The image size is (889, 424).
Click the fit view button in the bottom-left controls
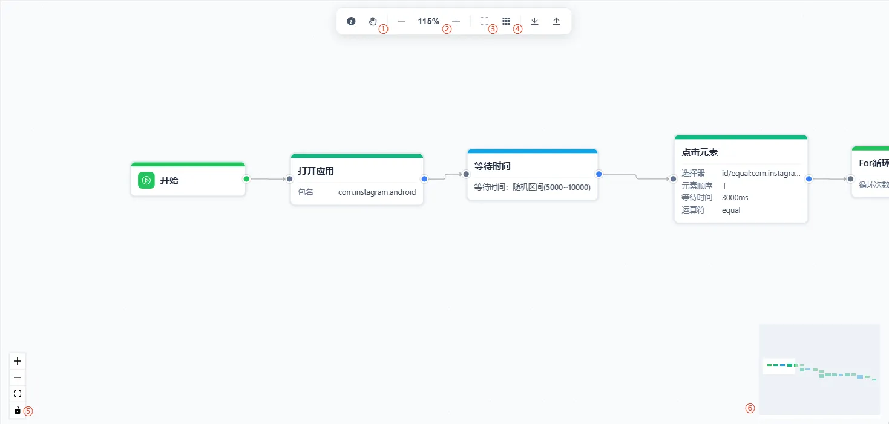pyautogui.click(x=18, y=394)
